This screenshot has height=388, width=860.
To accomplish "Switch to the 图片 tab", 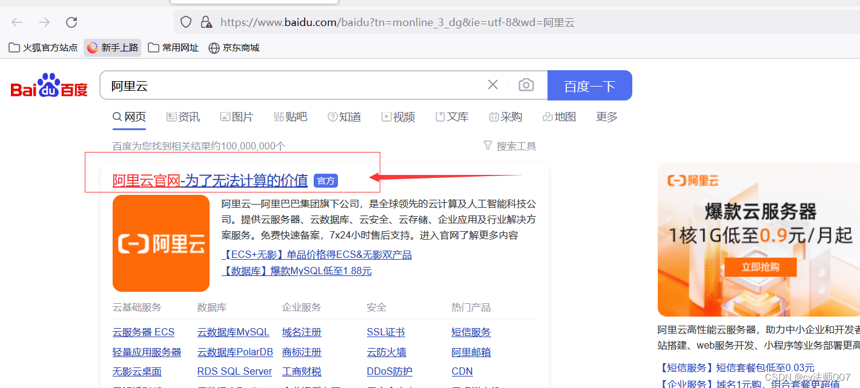I will pyautogui.click(x=237, y=117).
